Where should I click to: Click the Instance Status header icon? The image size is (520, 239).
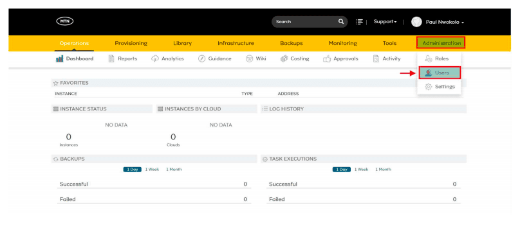(56, 109)
